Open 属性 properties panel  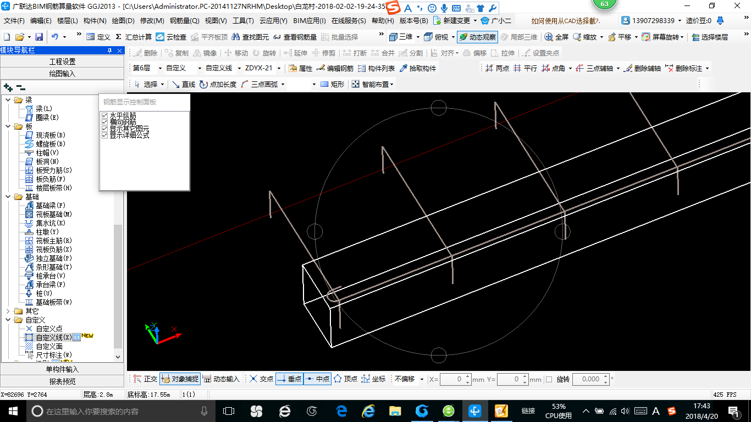tap(301, 69)
